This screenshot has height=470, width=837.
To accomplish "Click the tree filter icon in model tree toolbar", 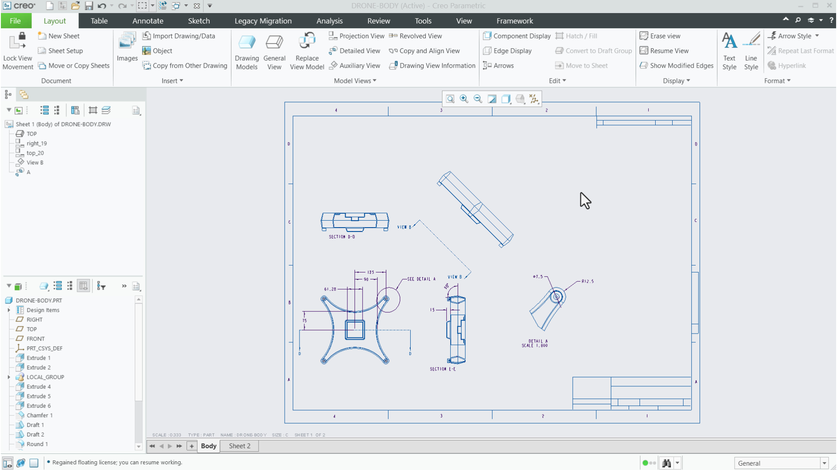I will click(101, 286).
